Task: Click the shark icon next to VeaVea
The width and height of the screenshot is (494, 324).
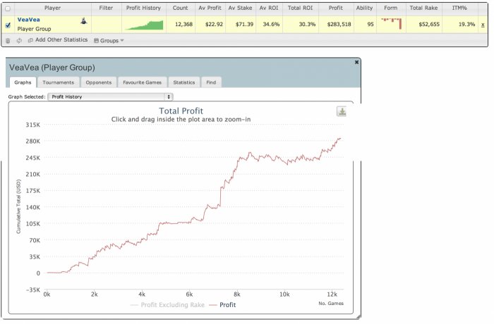Action: coord(83,21)
